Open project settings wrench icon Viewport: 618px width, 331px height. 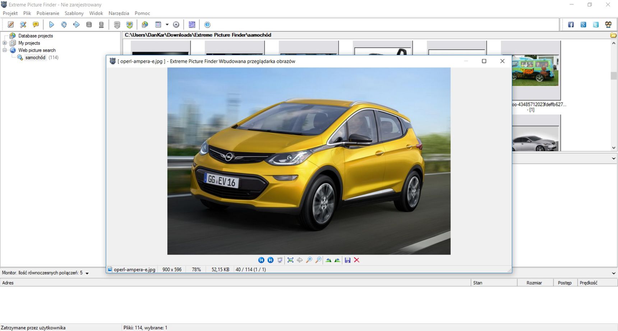(x=23, y=25)
